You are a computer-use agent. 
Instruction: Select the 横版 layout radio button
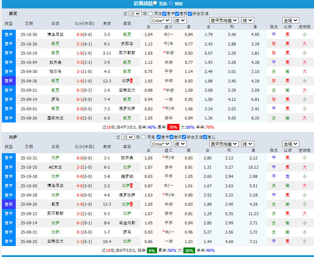coord(171,3)
